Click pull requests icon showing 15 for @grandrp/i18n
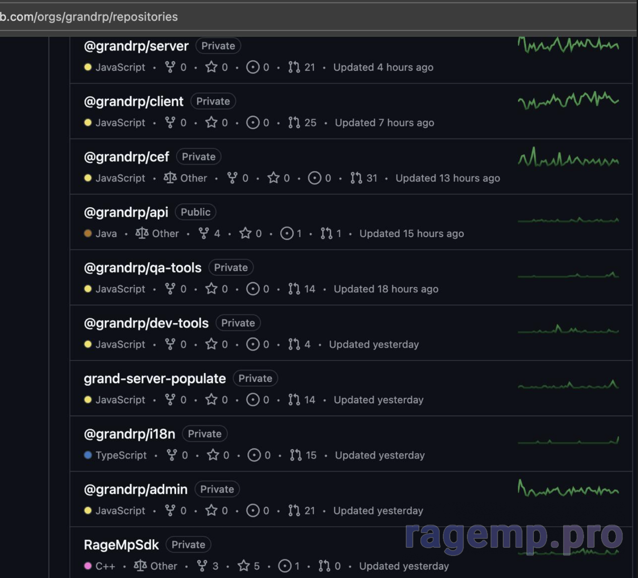This screenshot has height=578, width=638. point(296,455)
